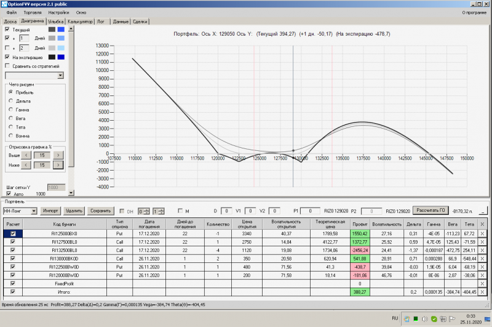
Task: Open the НН-Лонг portfolio dropdown
Action: pyautogui.click(x=34, y=211)
